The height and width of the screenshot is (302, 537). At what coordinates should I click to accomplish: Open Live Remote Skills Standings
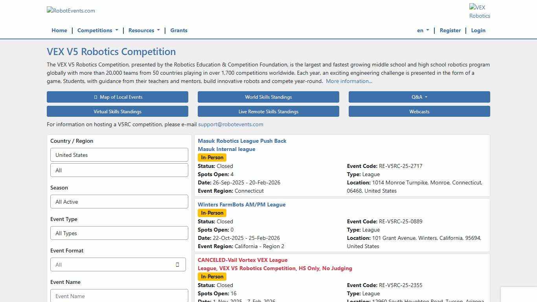[268, 112]
